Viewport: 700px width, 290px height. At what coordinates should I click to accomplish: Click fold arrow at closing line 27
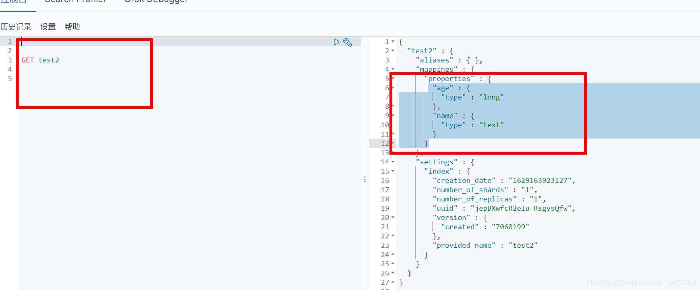pos(393,282)
